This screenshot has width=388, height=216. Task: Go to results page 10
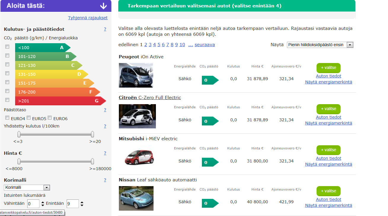click(182, 45)
